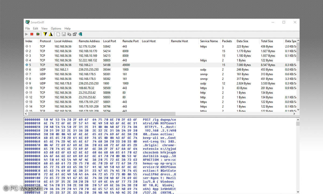Sort by the Service Name column header
The height and width of the screenshot is (194, 323).
pos(209,41)
